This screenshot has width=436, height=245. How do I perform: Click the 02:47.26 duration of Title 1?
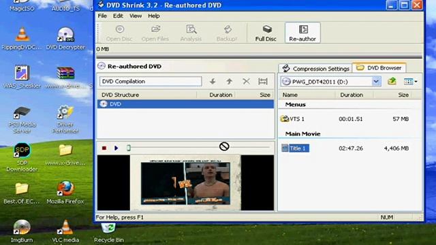(x=351, y=148)
